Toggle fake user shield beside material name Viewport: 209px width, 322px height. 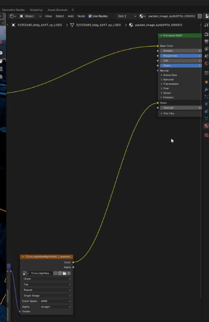(x=200, y=16)
